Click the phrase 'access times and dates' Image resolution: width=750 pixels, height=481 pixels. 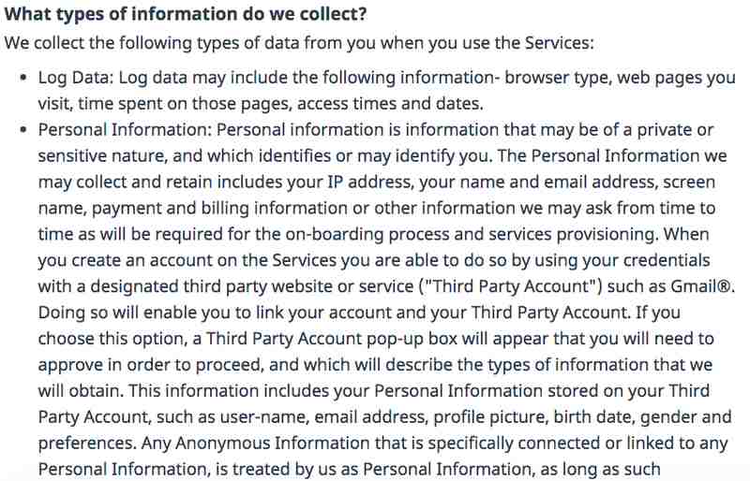[389, 104]
